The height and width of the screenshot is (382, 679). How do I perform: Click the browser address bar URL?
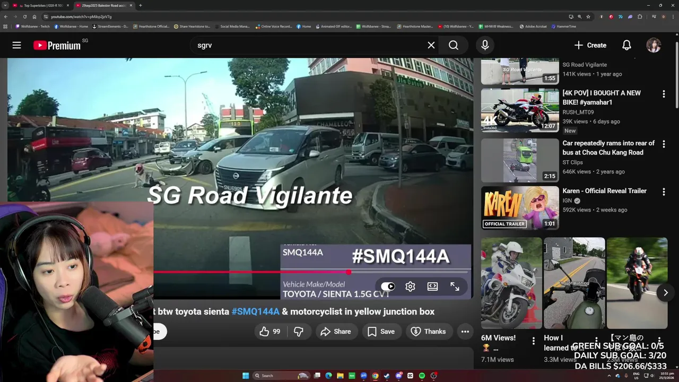click(81, 16)
